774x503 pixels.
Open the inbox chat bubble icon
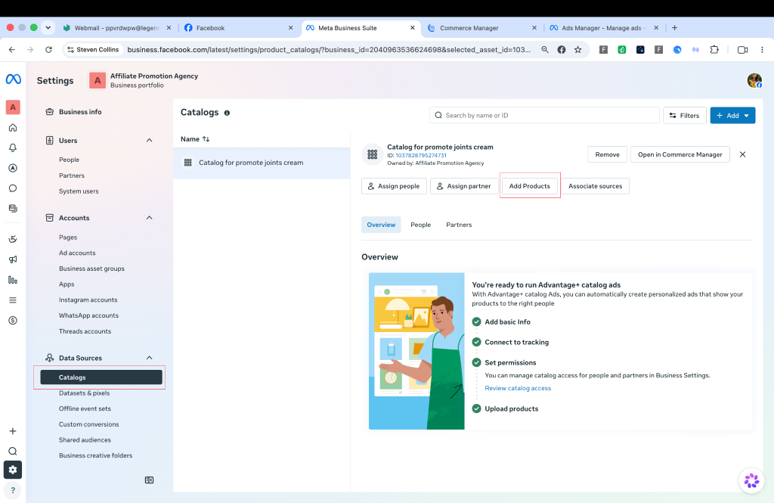click(x=13, y=188)
